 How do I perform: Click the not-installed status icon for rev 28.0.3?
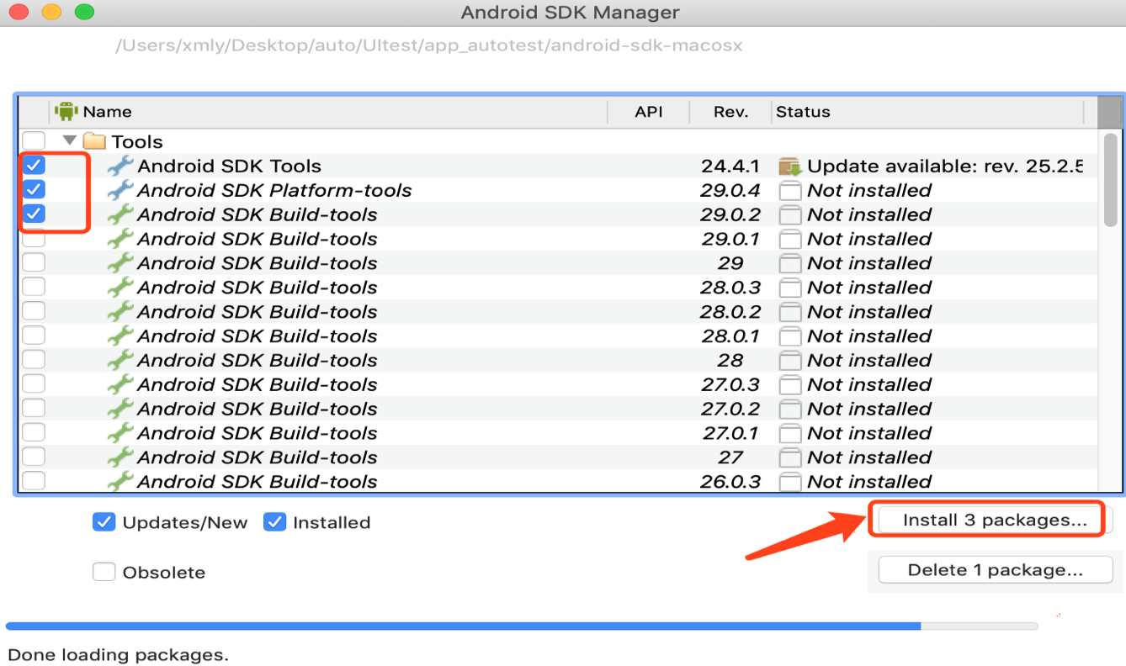coord(789,288)
